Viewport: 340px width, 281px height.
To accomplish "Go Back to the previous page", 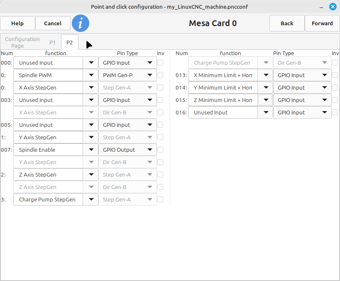I will pyautogui.click(x=287, y=24).
